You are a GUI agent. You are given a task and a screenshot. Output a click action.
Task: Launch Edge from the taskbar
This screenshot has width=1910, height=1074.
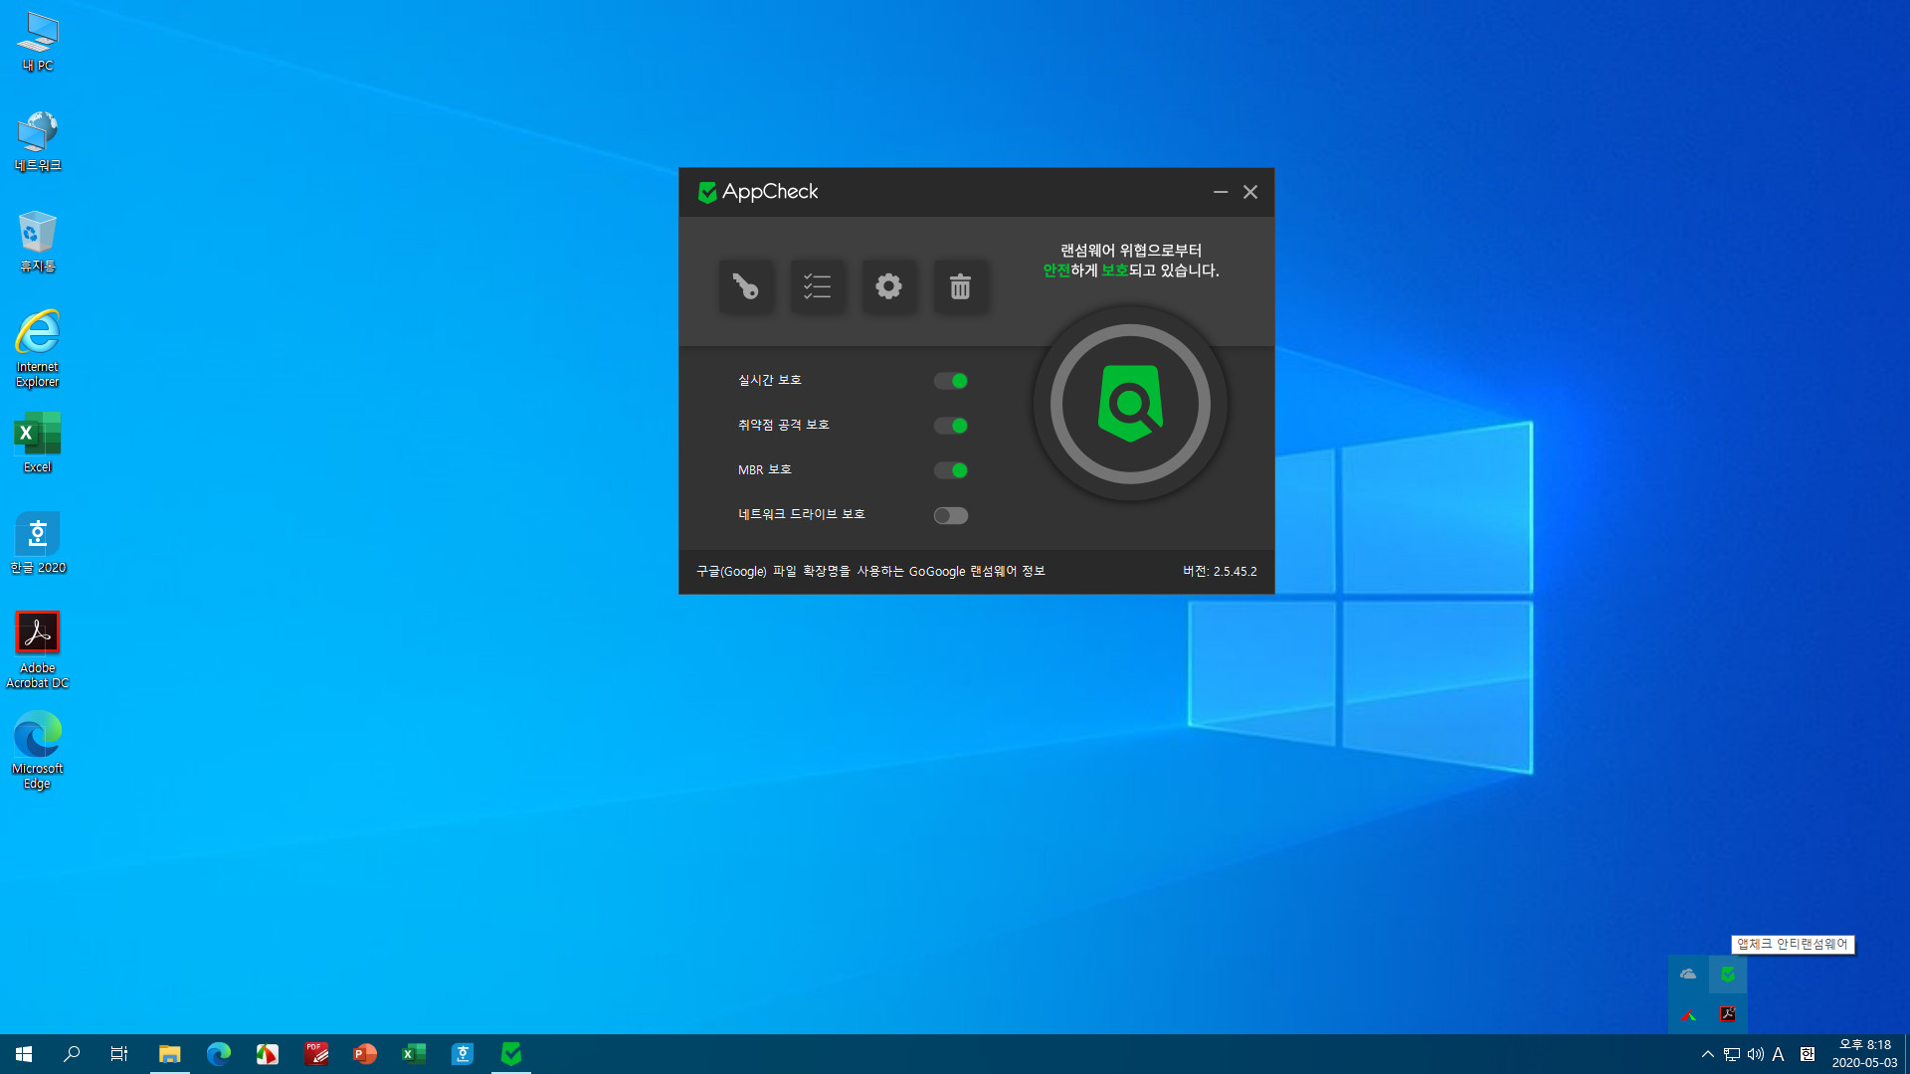[x=219, y=1054]
